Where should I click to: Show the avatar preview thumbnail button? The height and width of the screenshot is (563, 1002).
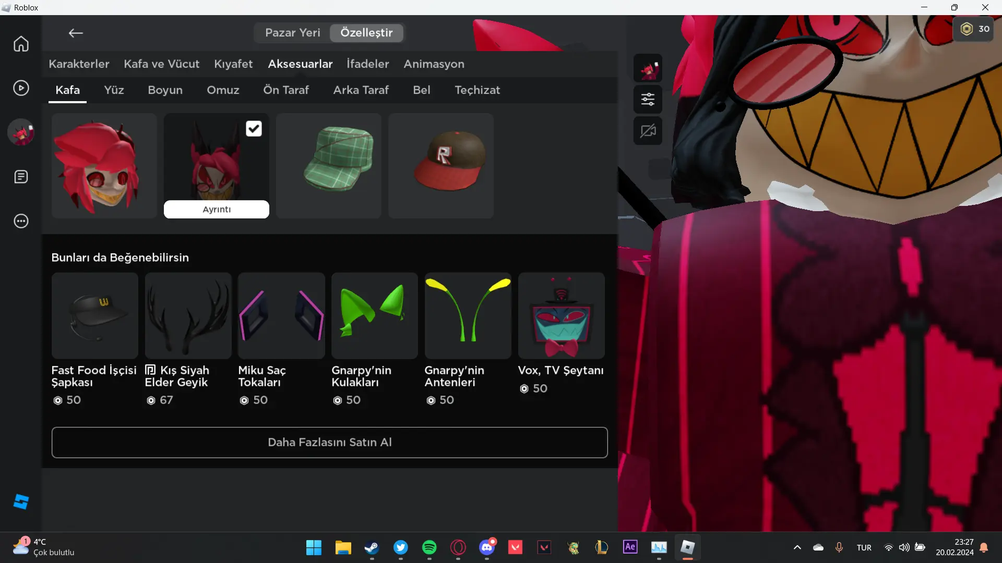click(648, 68)
